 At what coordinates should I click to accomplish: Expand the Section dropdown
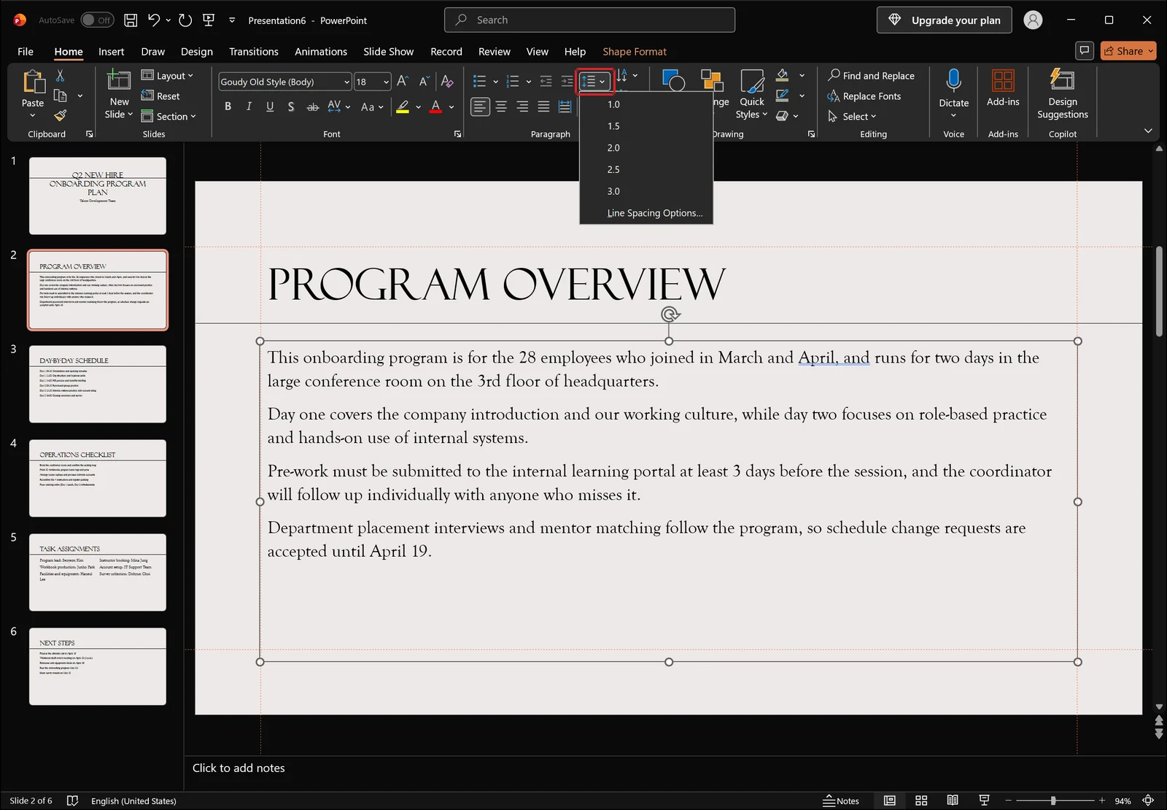point(168,116)
